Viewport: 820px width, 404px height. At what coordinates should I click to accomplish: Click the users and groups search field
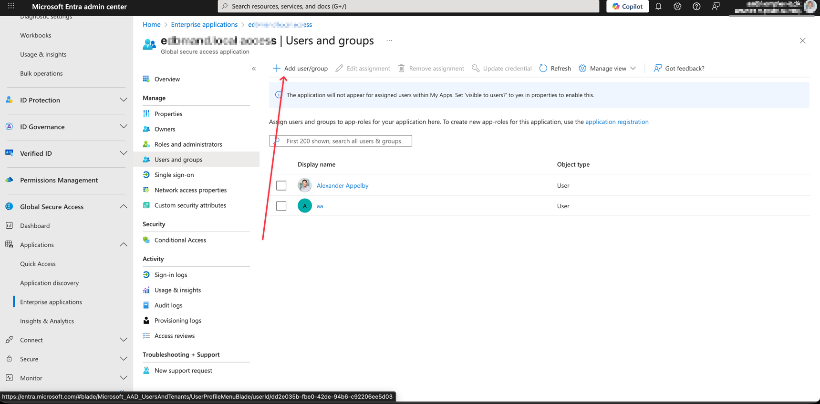(343, 141)
